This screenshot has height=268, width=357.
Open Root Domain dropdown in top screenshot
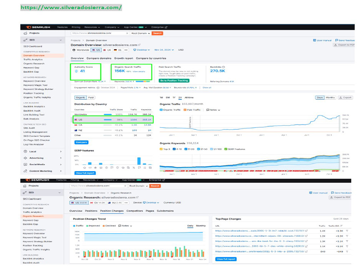[x=140, y=33]
